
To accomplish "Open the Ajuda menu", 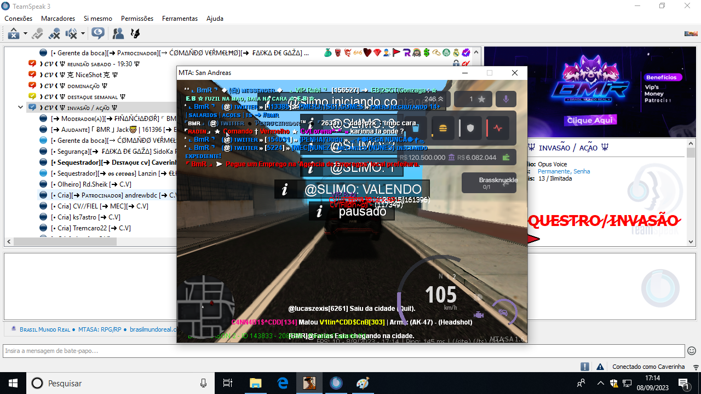I will click(215, 19).
